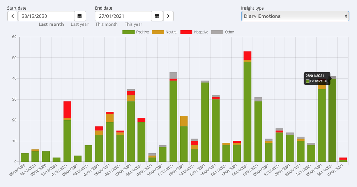Toggle Neutral series in legend

click(x=165, y=32)
